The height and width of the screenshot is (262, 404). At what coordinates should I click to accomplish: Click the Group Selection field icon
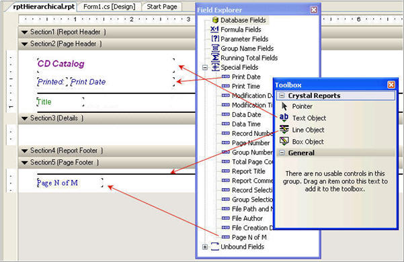tap(226, 200)
